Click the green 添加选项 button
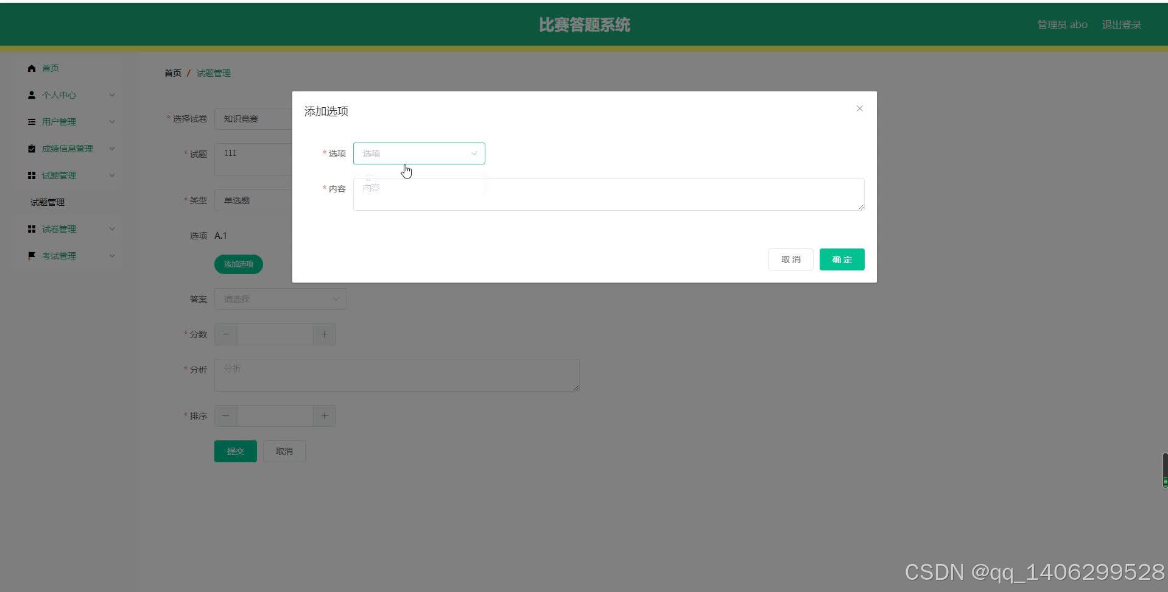 pos(238,264)
